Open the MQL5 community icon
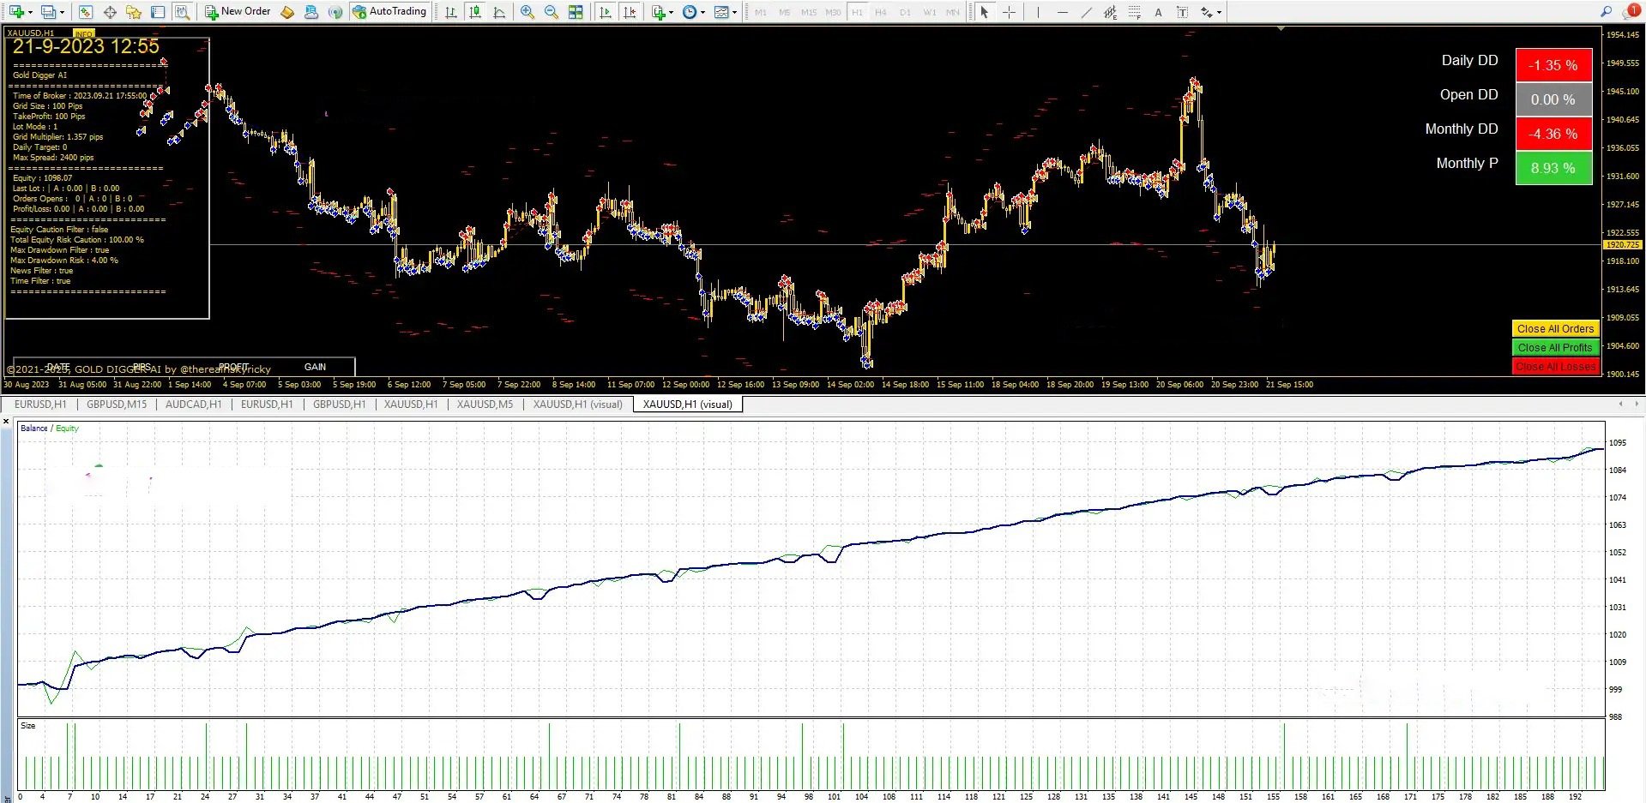Screen dimensions: 1646x803 coord(311,12)
